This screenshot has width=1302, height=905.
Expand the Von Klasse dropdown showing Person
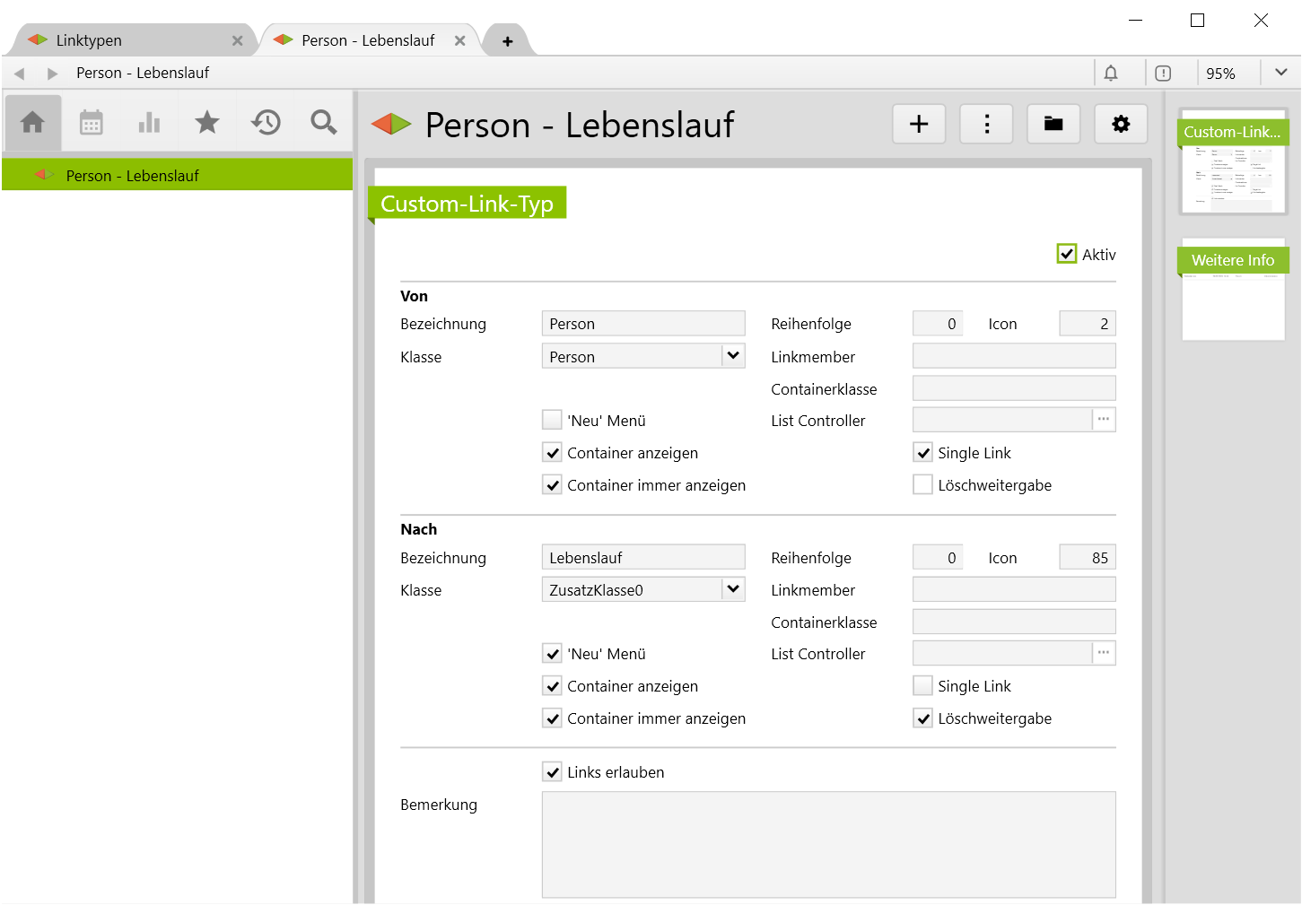(x=733, y=356)
